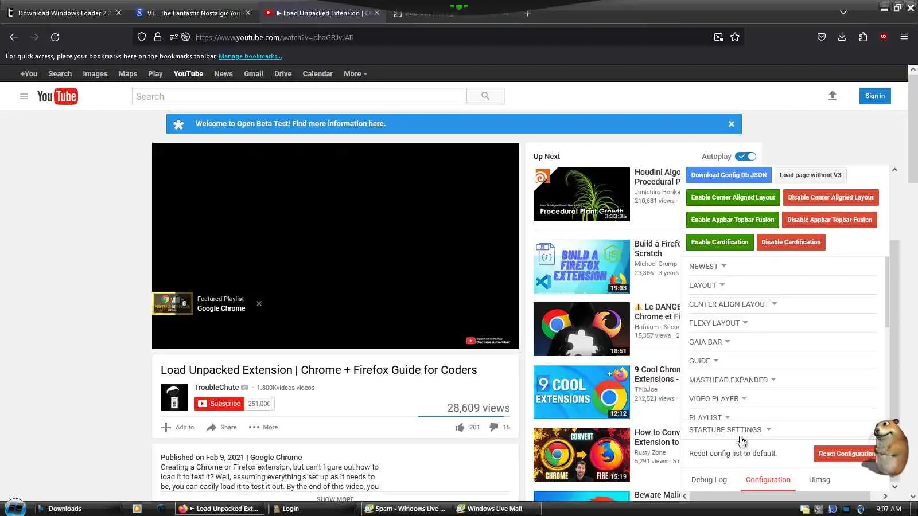Expand the GAIA BAR section
This screenshot has width=918, height=516.
710,342
